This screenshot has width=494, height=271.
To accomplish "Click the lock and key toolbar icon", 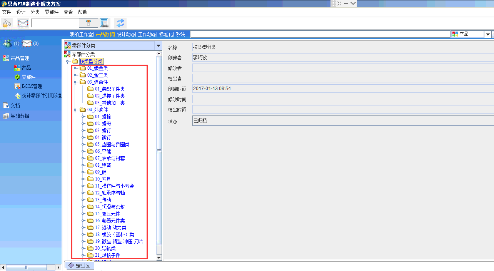I will point(7,23).
